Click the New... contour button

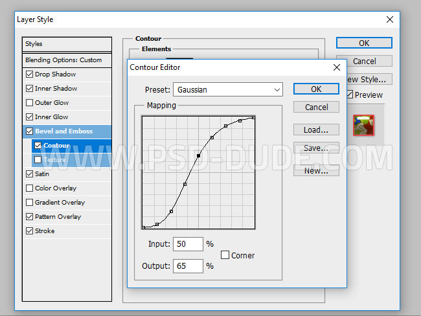[315, 171]
